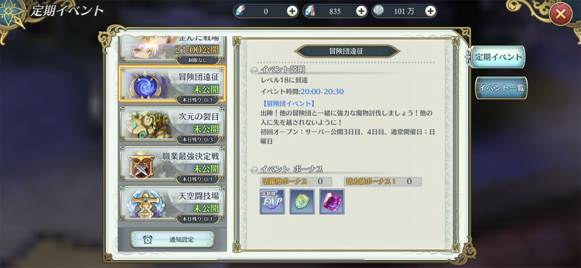
Task: Open the 通知設定 notification settings button
Action: pos(172,239)
